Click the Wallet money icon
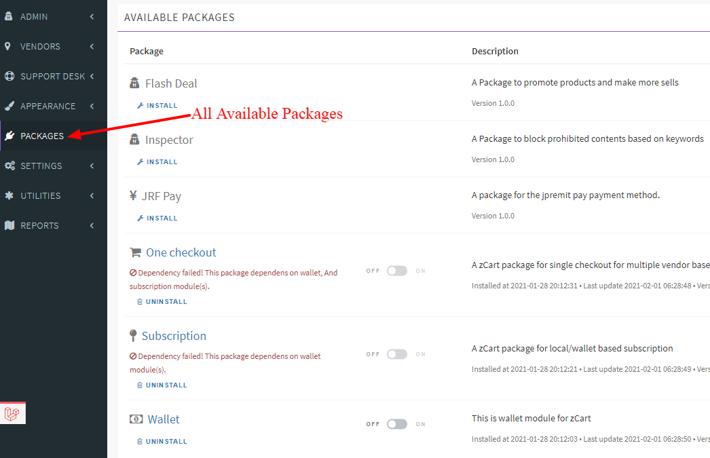 coord(134,419)
